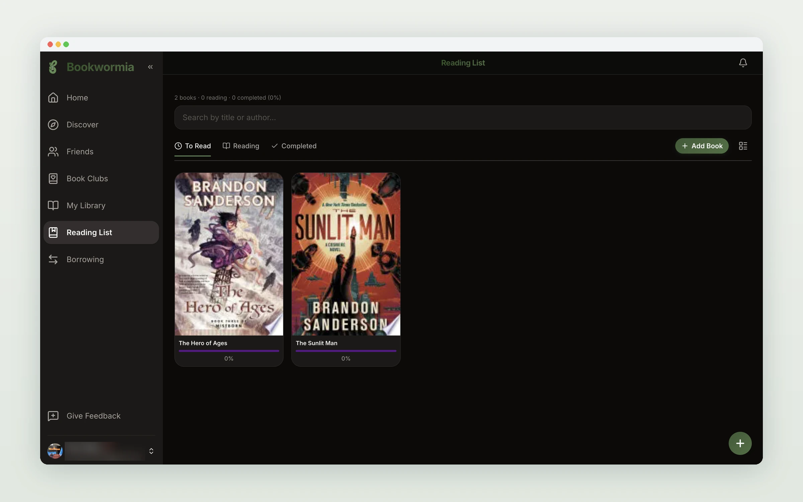The width and height of the screenshot is (803, 502).
Task: Navigate to Borrowing label
Action: (85, 259)
